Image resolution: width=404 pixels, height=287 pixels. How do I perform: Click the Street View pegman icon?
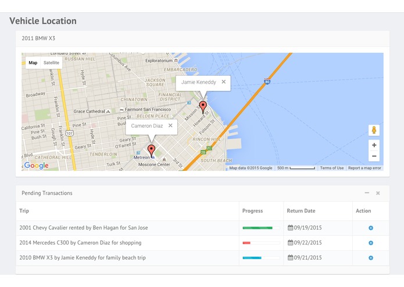coord(374,130)
